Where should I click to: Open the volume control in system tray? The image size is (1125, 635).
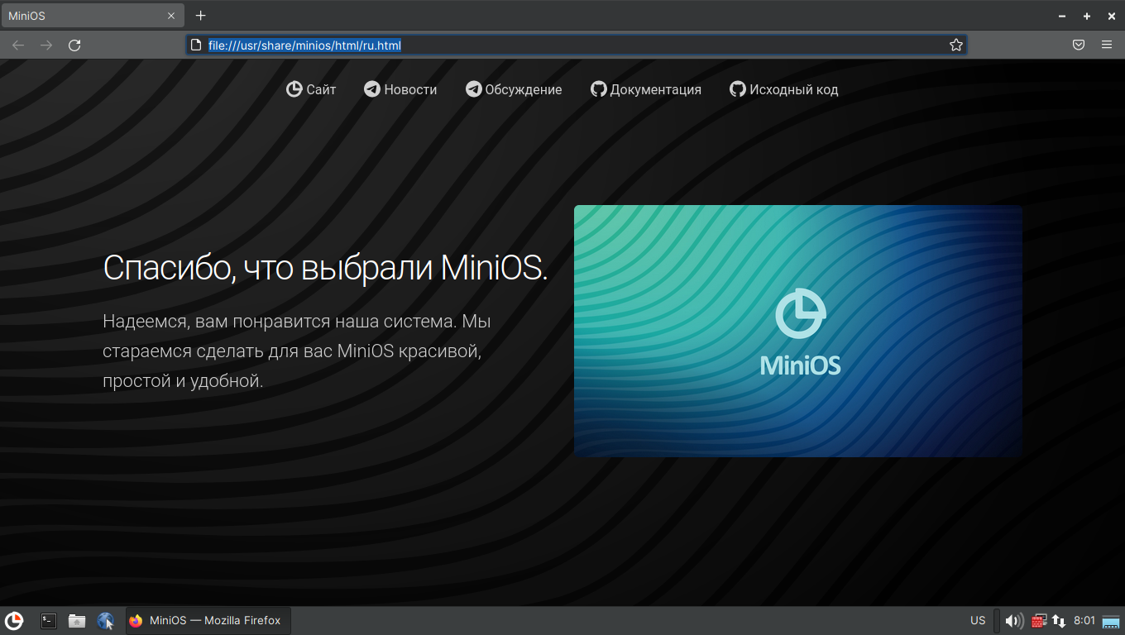[x=1013, y=620]
